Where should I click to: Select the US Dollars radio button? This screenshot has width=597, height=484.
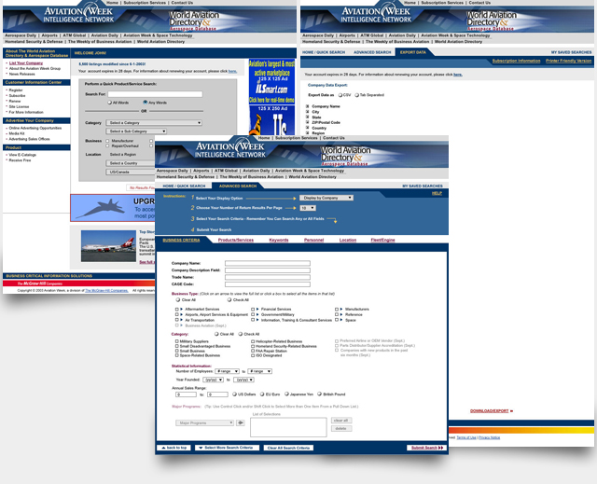click(234, 394)
